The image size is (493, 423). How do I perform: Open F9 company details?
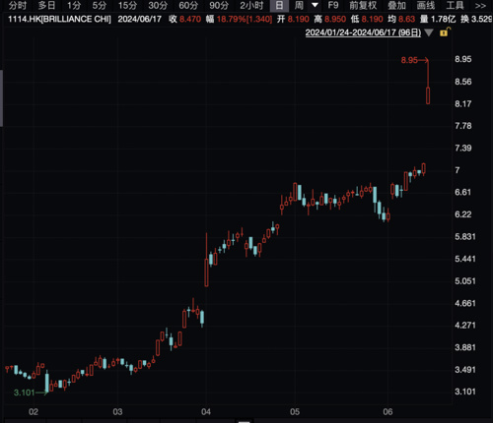[x=333, y=5]
